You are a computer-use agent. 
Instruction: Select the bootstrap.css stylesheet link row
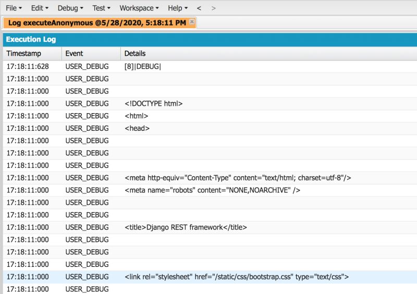210,277
